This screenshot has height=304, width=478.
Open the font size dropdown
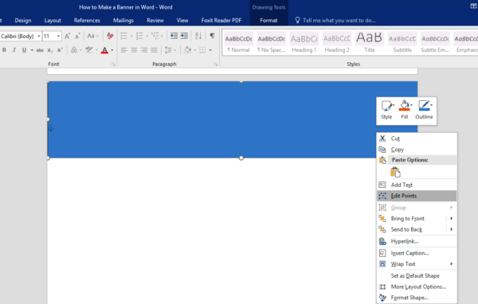coord(58,37)
